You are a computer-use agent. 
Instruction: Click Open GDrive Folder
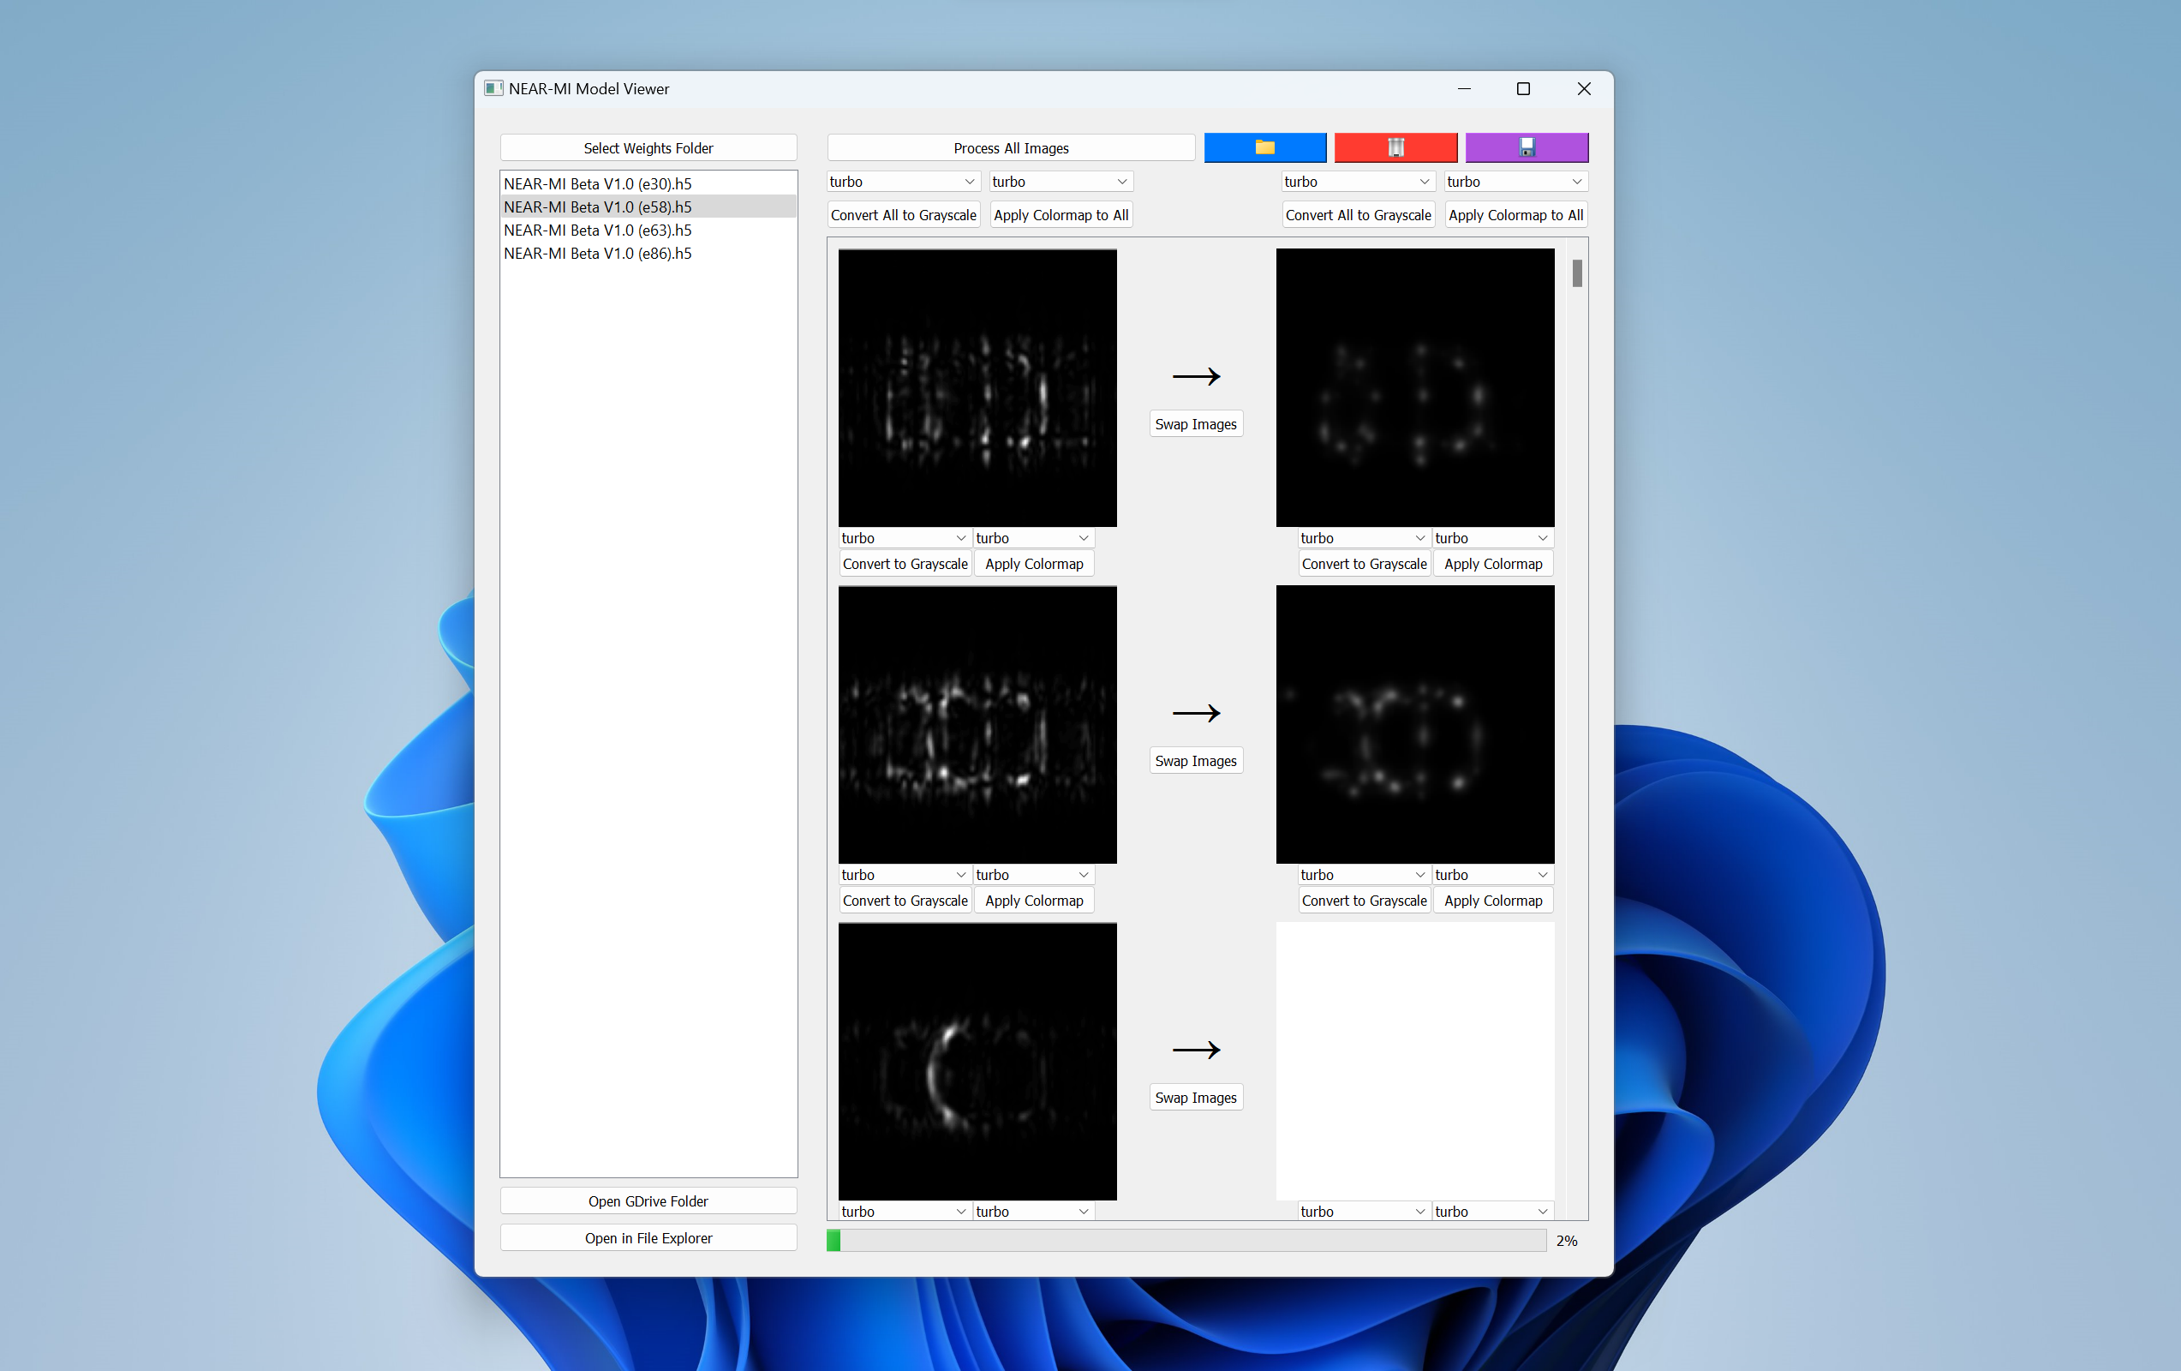tap(648, 1200)
